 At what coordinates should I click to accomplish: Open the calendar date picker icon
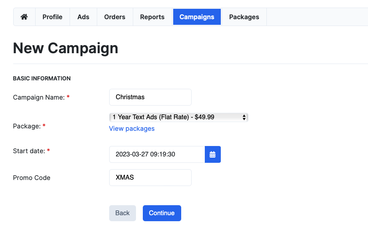pos(213,154)
